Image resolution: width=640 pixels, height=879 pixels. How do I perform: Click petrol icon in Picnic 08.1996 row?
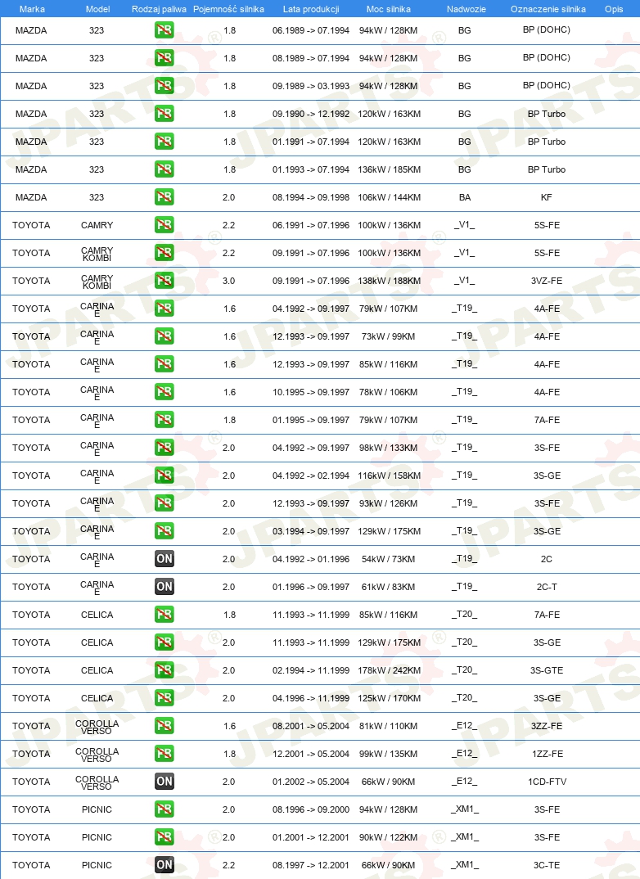[x=165, y=809]
